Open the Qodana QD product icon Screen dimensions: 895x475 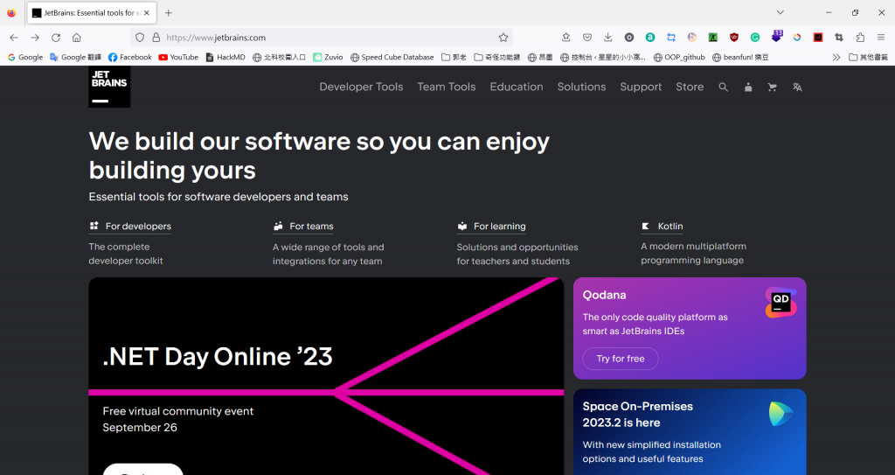781,303
